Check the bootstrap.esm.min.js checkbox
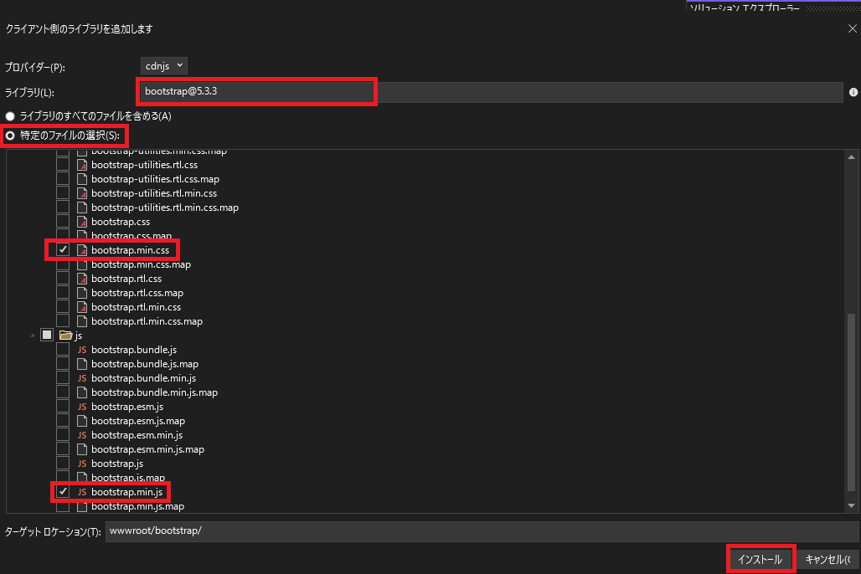Viewport: 861px width, 574px height. tap(63, 435)
